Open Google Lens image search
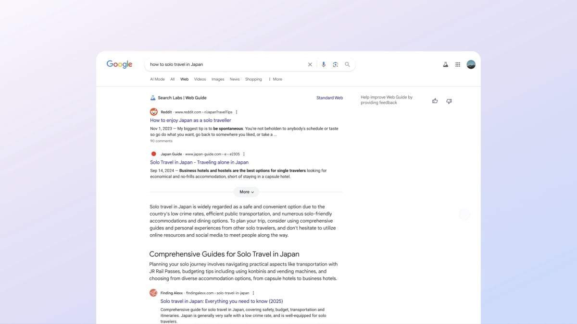The image size is (577, 324). point(336,64)
